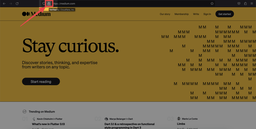Open the Marie Le Conte author name
Viewport: 256px width, 129px height.
coord(190,119)
